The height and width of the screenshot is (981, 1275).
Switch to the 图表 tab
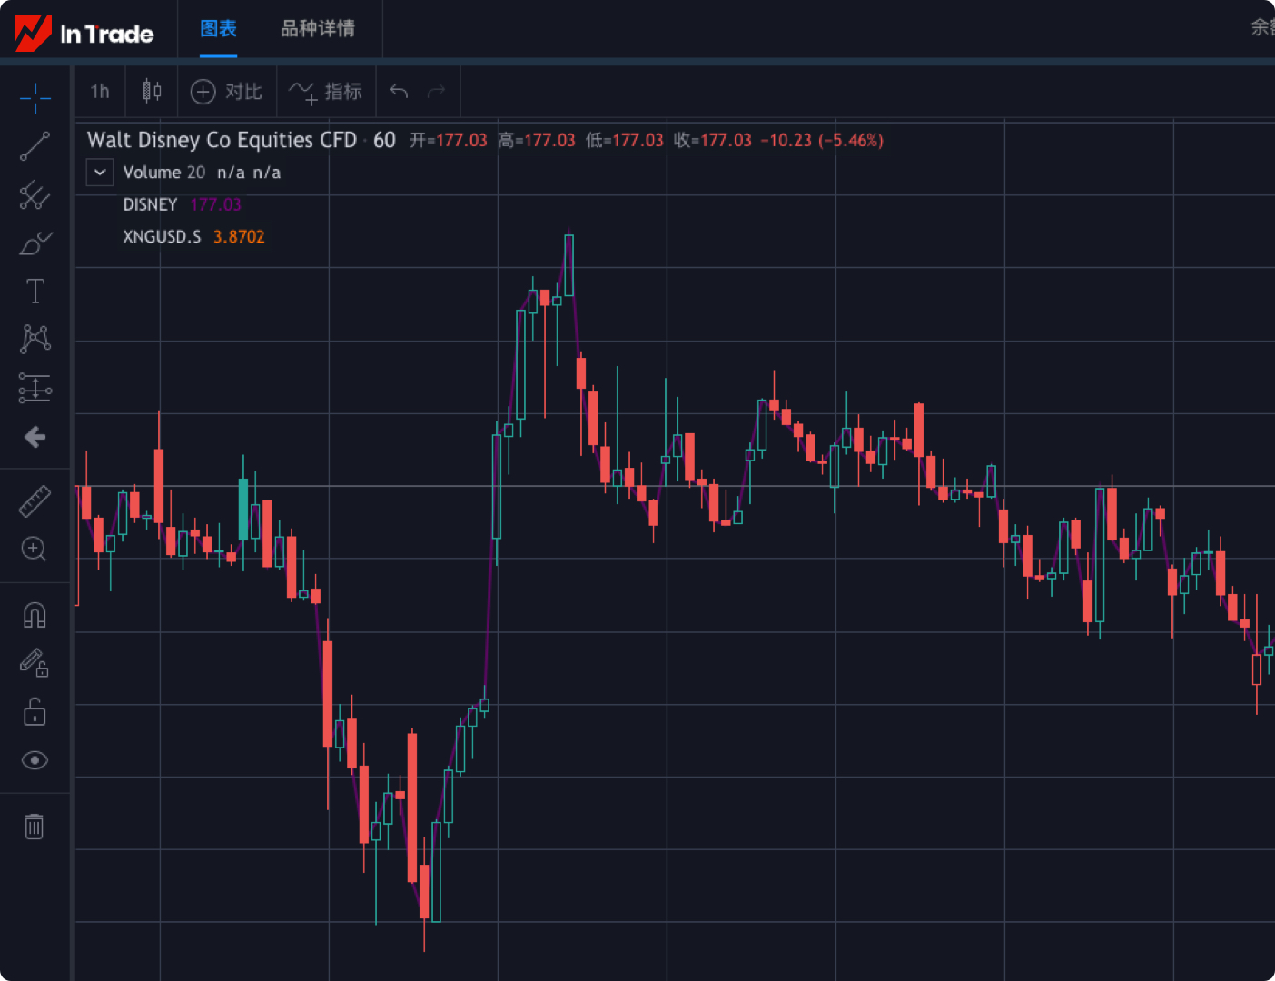click(219, 29)
